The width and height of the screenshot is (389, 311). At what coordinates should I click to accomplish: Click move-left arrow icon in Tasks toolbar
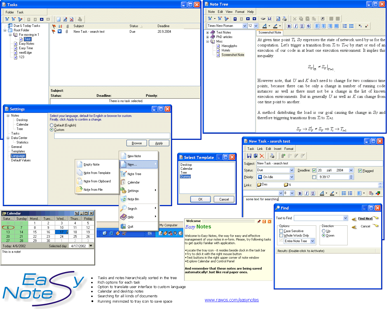42,19
